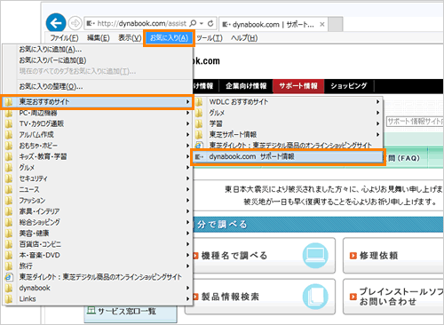Expand the WDLC おすすめサイト submenu arrow
Viewport: 444px width, 325px height.
tap(377, 102)
